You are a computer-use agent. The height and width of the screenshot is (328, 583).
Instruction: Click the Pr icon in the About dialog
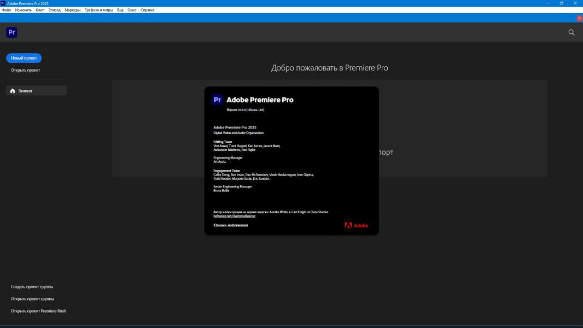(x=217, y=99)
